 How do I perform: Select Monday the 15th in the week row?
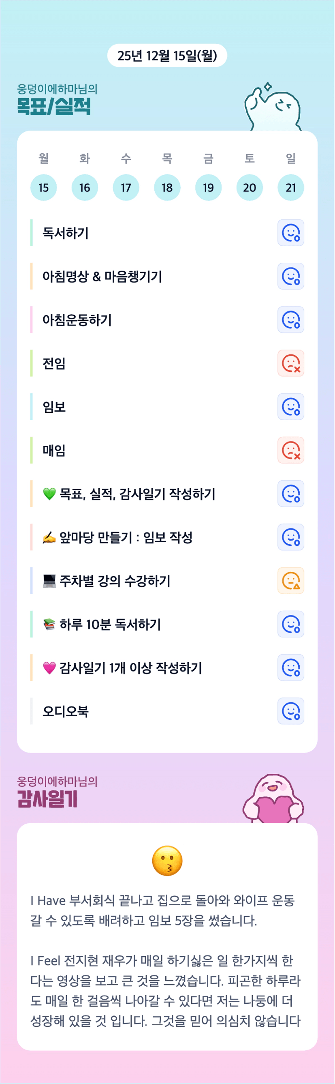[x=44, y=188]
